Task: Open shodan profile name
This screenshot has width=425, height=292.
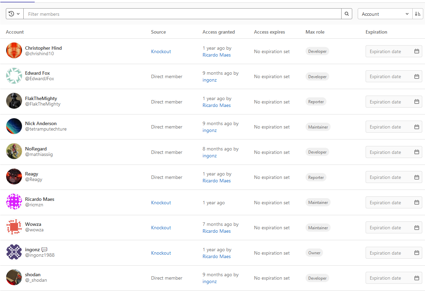Action: tap(33, 275)
